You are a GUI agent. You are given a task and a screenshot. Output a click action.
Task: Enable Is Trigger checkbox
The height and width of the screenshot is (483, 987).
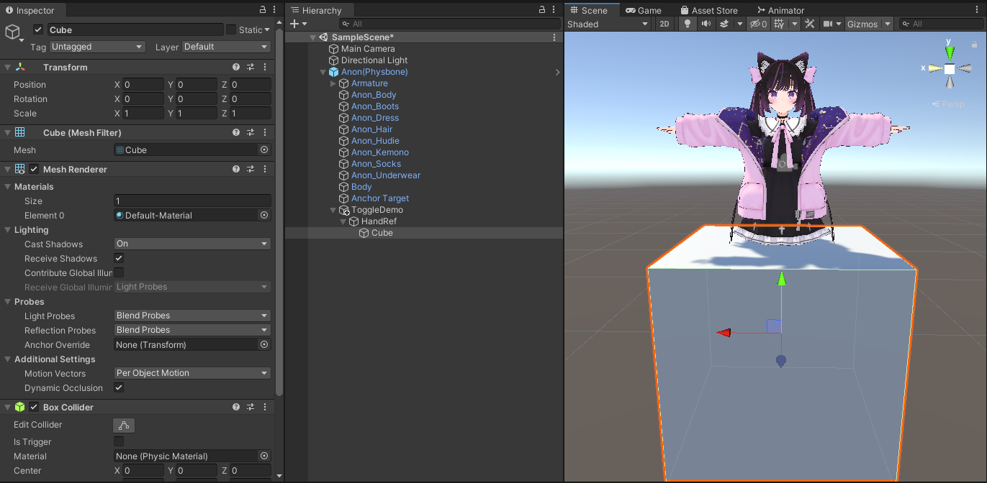[x=119, y=441]
